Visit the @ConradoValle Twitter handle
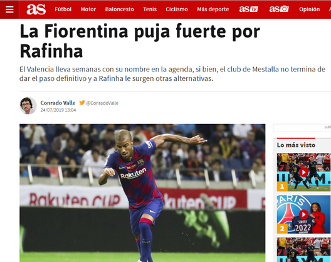Image resolution: width=331 pixels, height=262 pixels. 102,103
